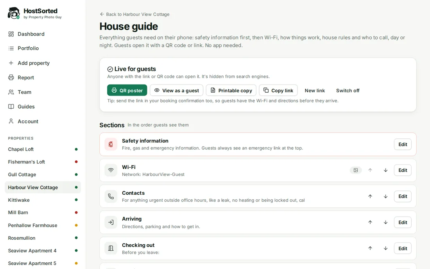The width and height of the screenshot is (430, 269).
Task: Generate a New link
Action: (315, 90)
